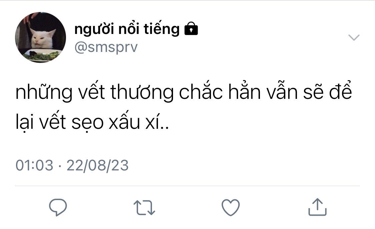Viewport: 375px width, 229px height.
Task: Select the tweet line ending with xấu xí..
Action: (92, 121)
